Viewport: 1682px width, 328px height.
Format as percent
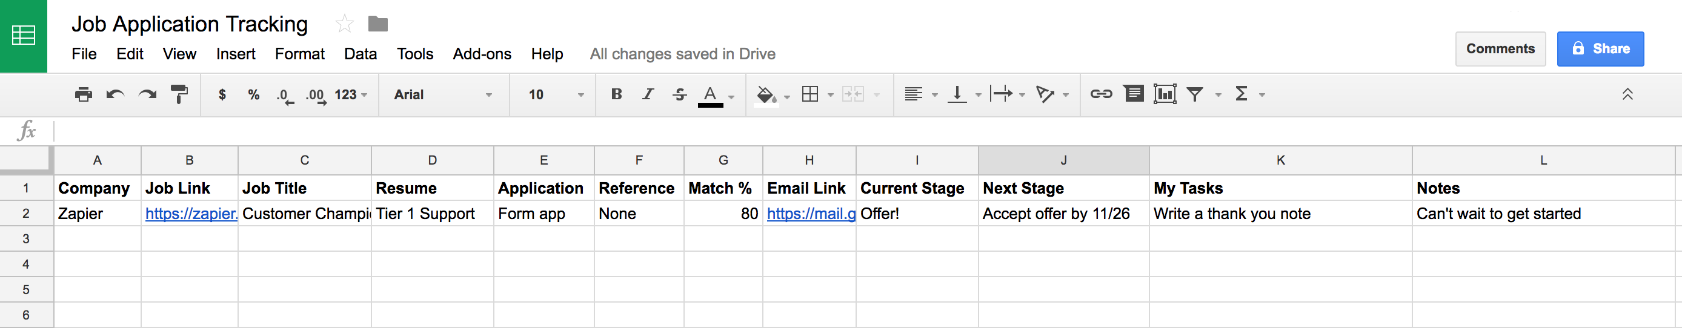(x=254, y=94)
